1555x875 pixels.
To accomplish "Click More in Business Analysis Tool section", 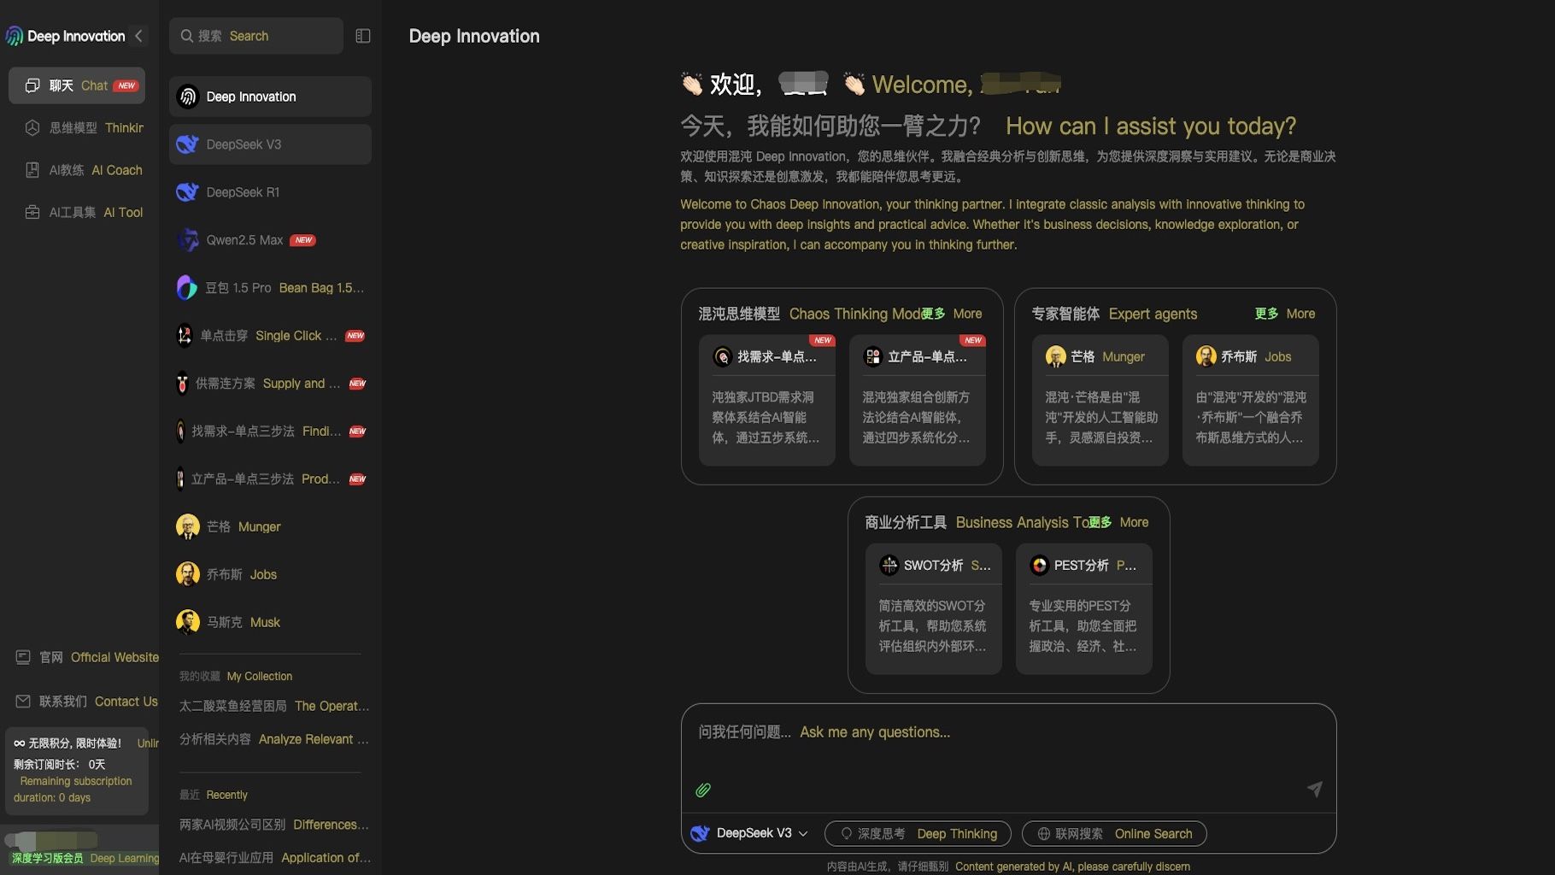I will tap(1119, 522).
